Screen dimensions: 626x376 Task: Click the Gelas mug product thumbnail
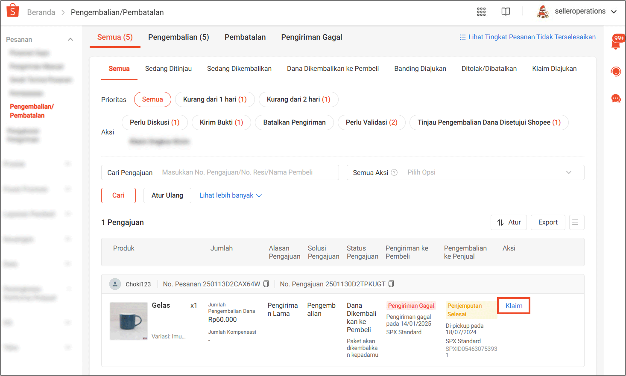click(129, 321)
